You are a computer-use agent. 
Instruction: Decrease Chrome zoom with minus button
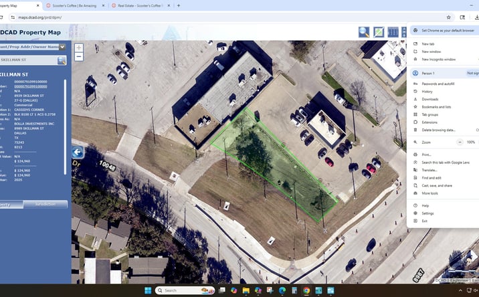coord(460,142)
